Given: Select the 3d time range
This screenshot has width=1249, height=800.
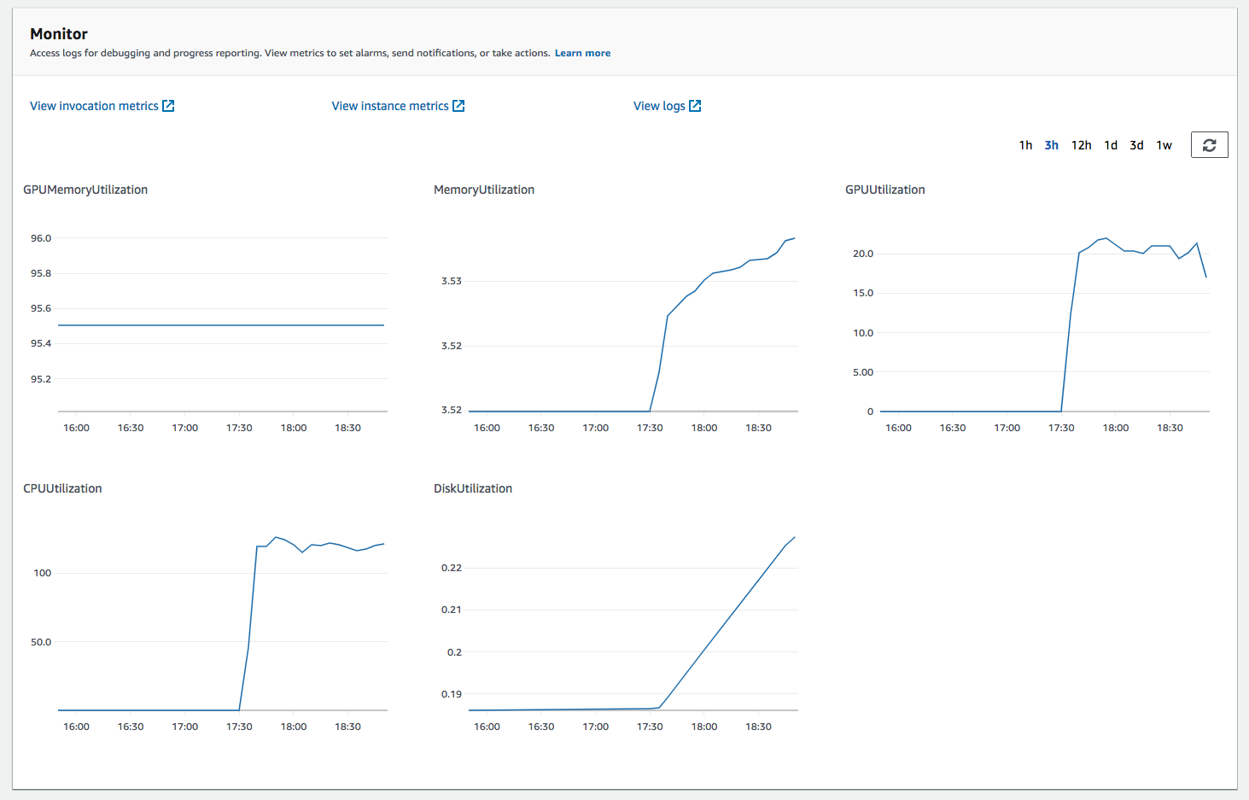Looking at the screenshot, I should (x=1136, y=144).
